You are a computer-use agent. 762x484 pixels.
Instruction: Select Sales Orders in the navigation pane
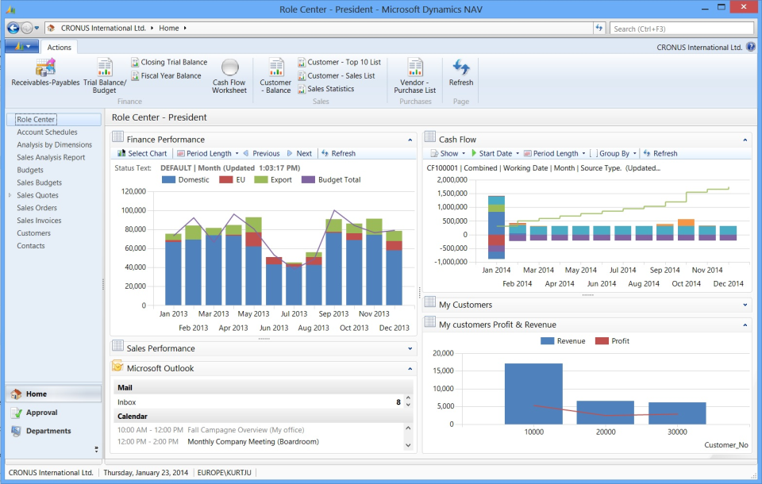tap(38, 207)
